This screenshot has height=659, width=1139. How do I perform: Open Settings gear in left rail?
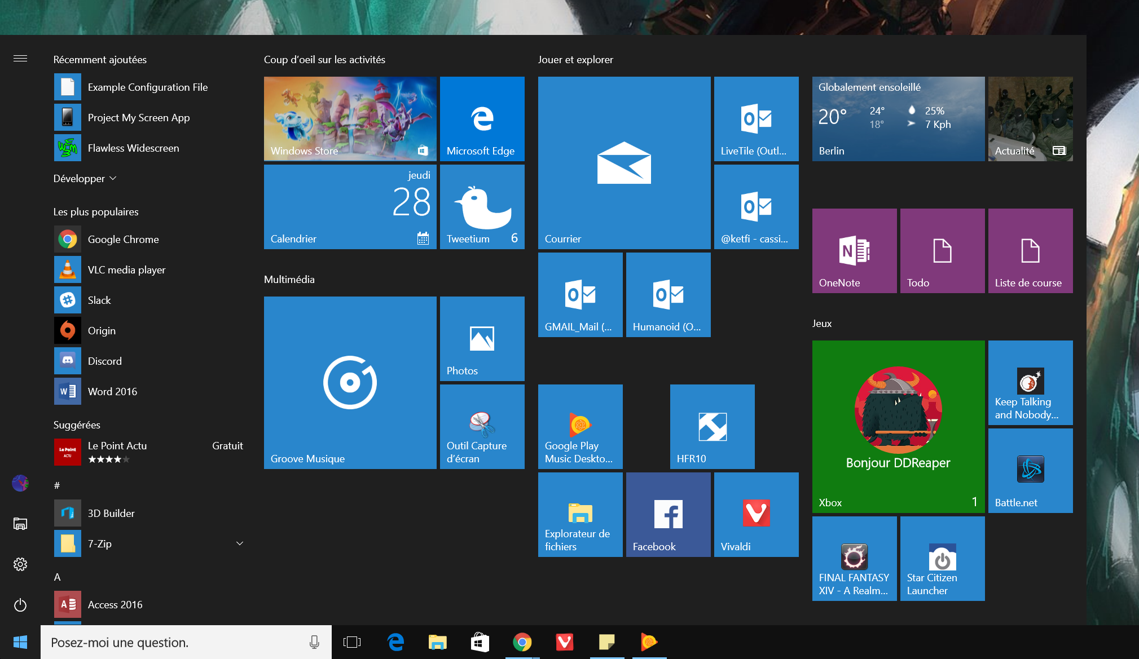[x=20, y=564]
